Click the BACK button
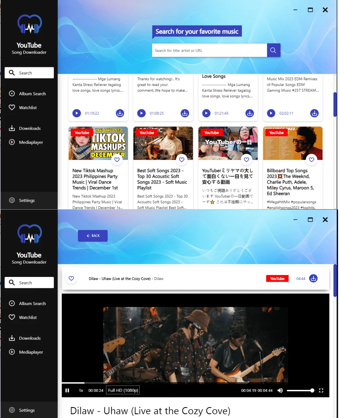This screenshot has width=340, height=418. tap(93, 236)
